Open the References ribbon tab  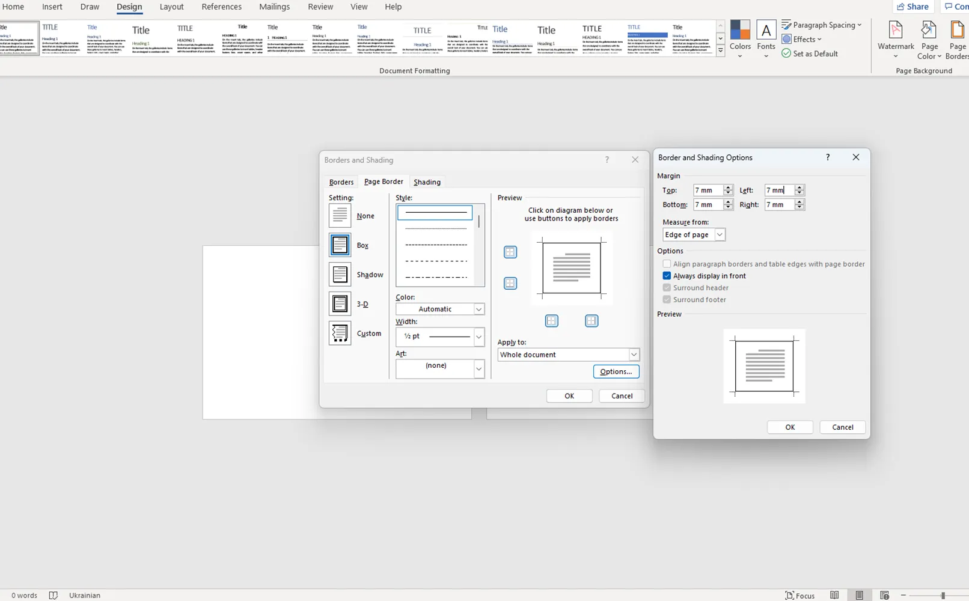[x=222, y=7]
